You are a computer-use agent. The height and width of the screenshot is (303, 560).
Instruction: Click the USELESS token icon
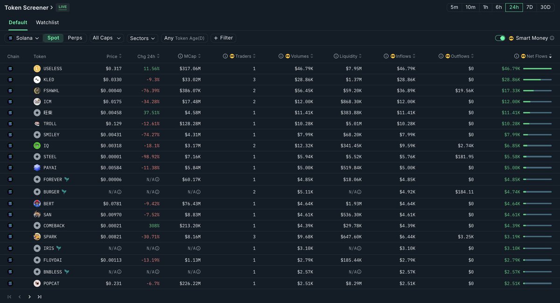click(37, 69)
